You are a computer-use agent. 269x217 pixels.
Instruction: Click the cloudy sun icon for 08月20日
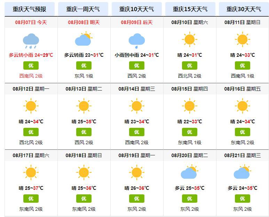pos(190,172)
